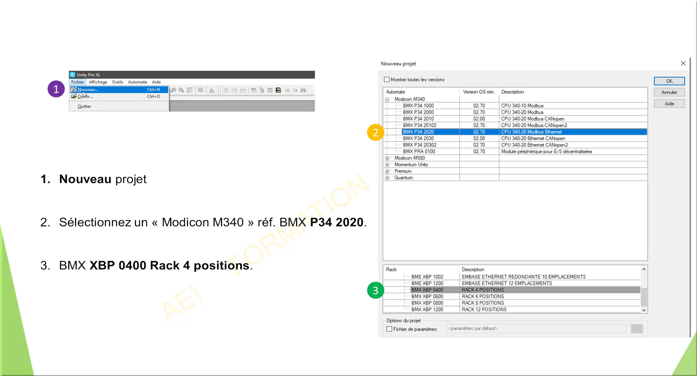Image resolution: width=697 pixels, height=376 pixels.
Task: Close the Nouveau projet dialog
Action: 683,63
